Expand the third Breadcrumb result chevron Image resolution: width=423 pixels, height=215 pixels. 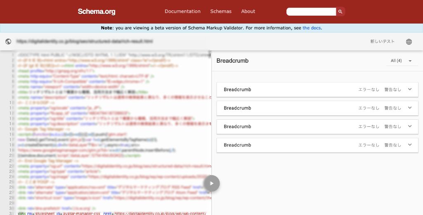[410, 126]
